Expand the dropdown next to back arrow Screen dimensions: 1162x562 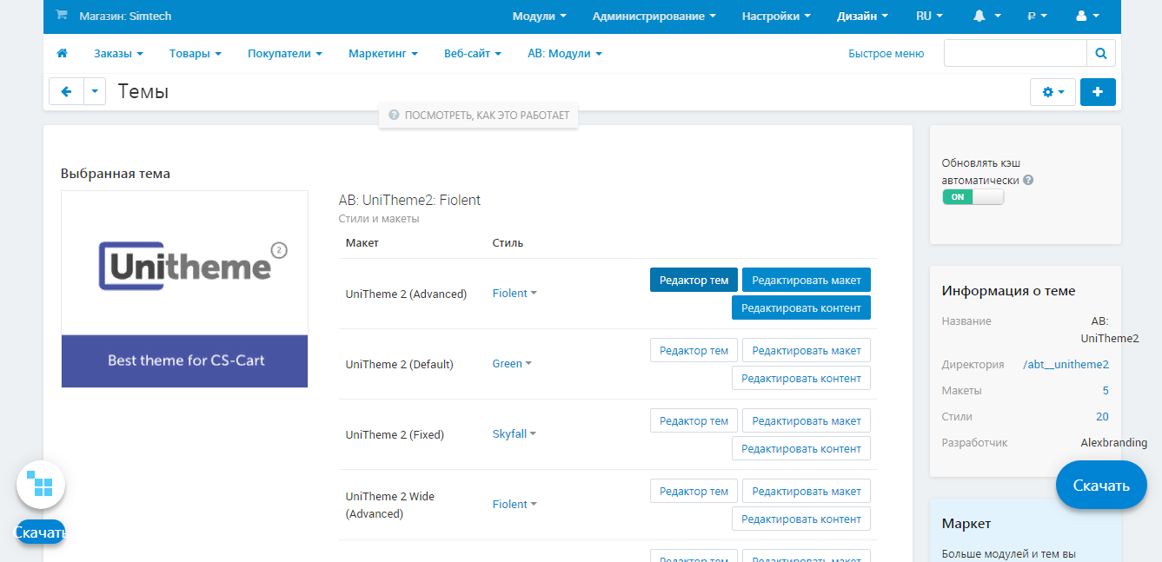(95, 91)
